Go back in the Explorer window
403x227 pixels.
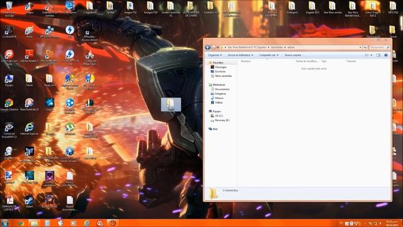[208, 47]
